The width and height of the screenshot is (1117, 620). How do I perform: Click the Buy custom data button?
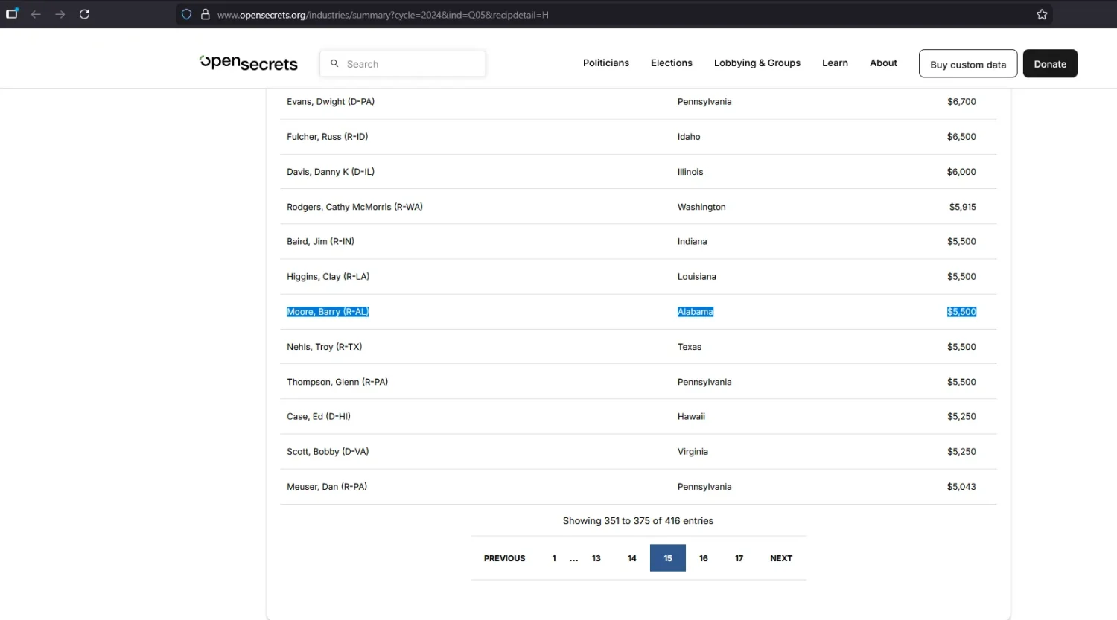(x=968, y=64)
